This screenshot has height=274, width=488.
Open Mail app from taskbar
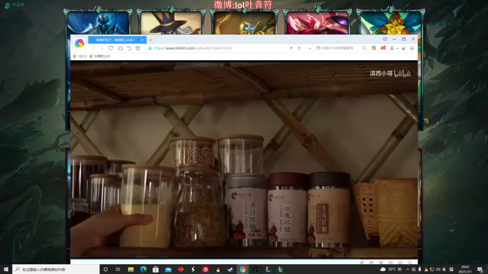click(x=168, y=269)
